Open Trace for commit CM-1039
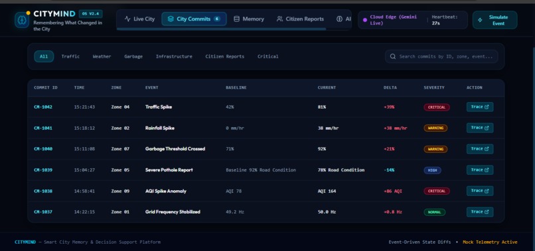Viewport: 535px width, 251px height. point(480,170)
